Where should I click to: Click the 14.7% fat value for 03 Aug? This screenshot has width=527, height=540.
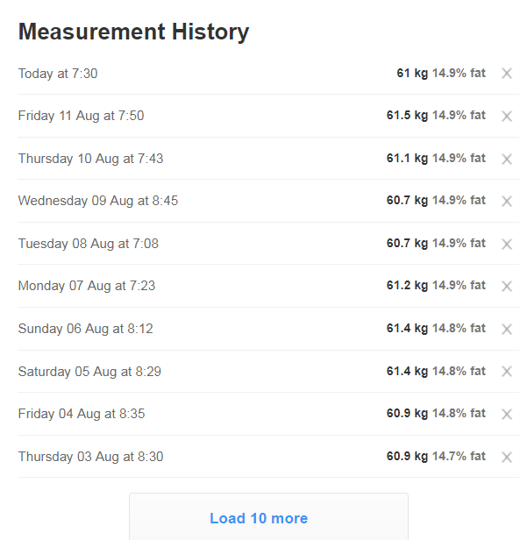459,457
